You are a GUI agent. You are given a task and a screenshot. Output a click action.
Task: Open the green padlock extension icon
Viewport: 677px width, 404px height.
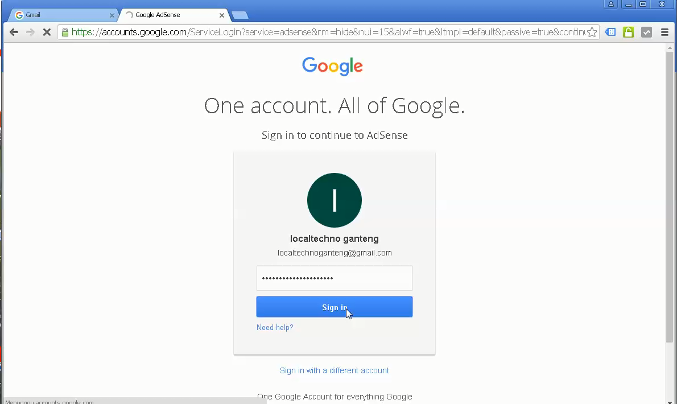628,32
